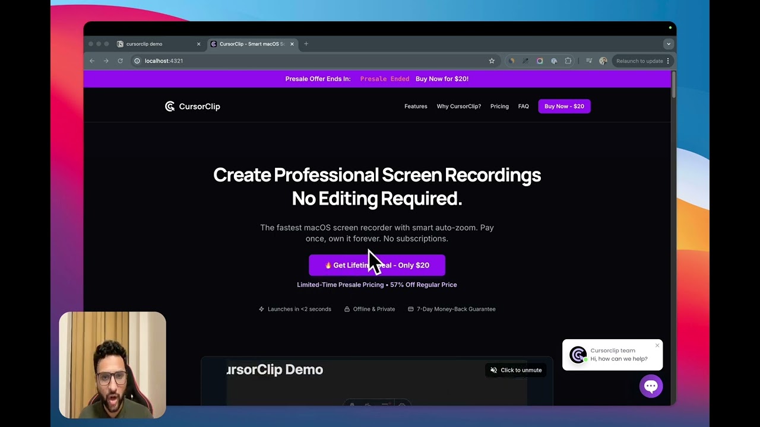Open the Chrome three-dot menu

tap(668, 61)
